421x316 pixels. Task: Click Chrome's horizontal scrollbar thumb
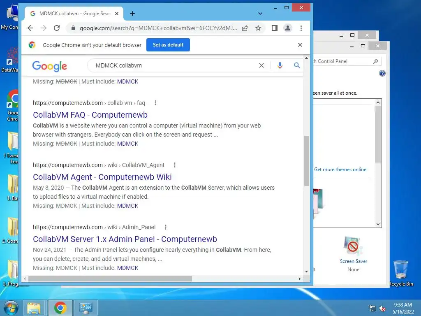pos(110,279)
